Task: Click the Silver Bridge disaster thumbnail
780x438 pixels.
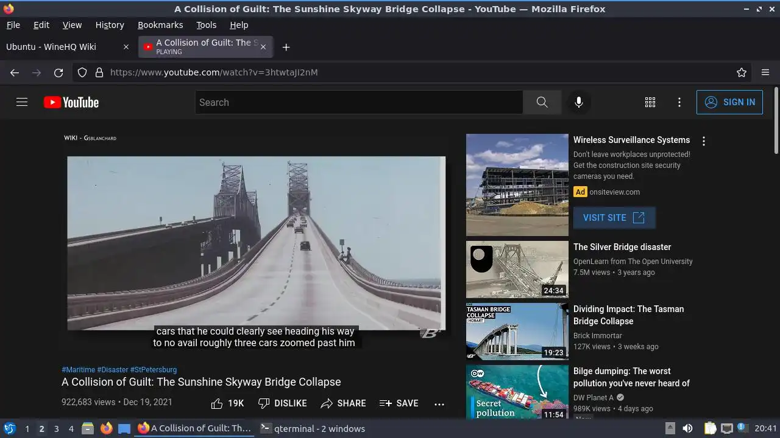Action: [x=517, y=269]
